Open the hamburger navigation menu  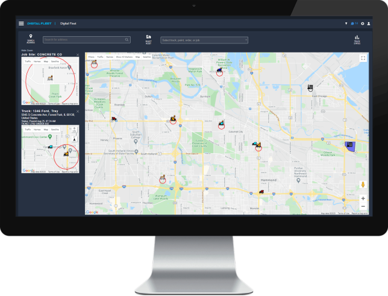(x=21, y=24)
